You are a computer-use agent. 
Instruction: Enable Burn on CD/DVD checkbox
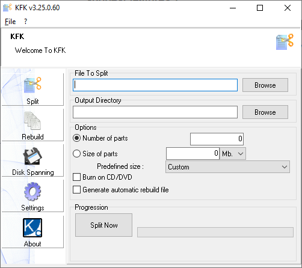(76, 177)
